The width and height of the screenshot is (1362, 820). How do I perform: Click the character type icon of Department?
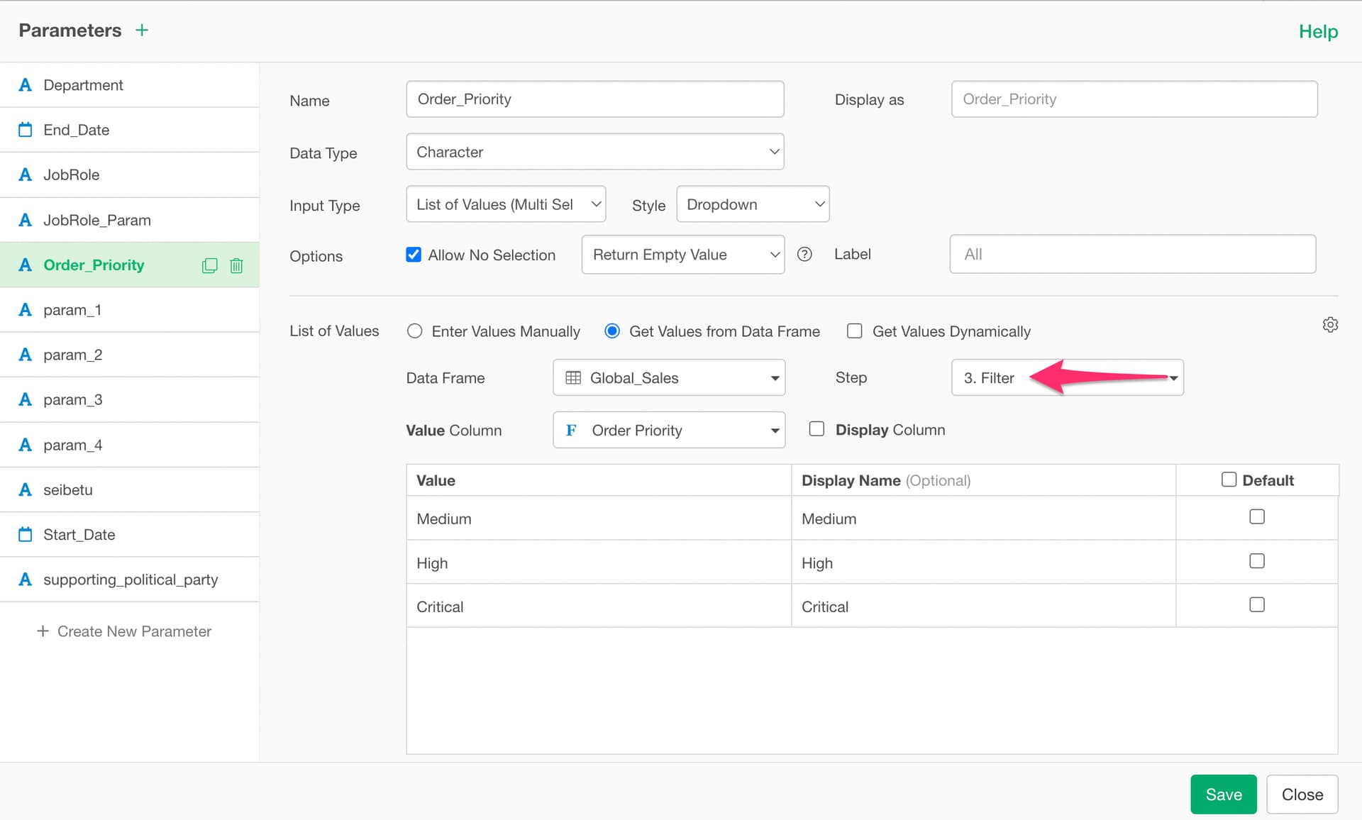pyautogui.click(x=26, y=85)
